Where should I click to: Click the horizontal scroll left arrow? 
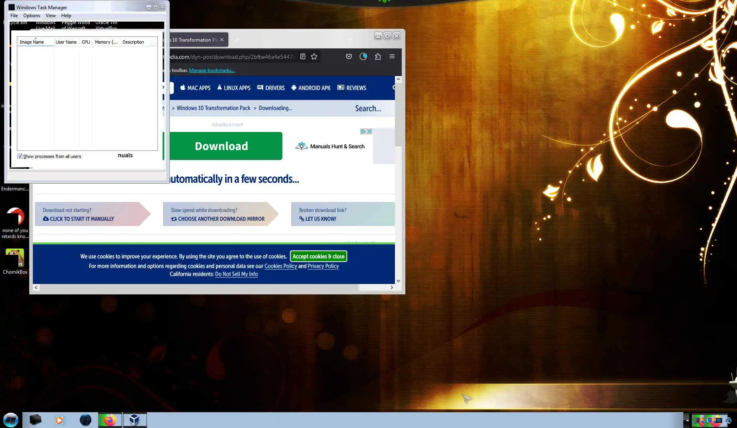click(x=36, y=287)
